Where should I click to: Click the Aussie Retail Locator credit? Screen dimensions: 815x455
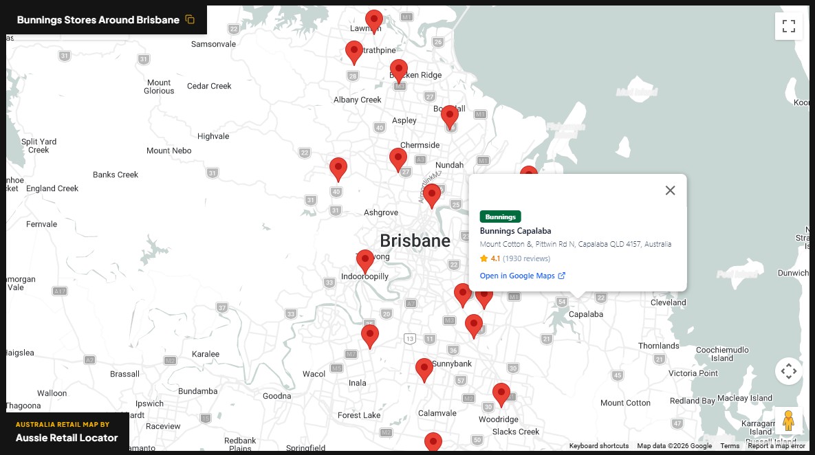[x=67, y=438]
